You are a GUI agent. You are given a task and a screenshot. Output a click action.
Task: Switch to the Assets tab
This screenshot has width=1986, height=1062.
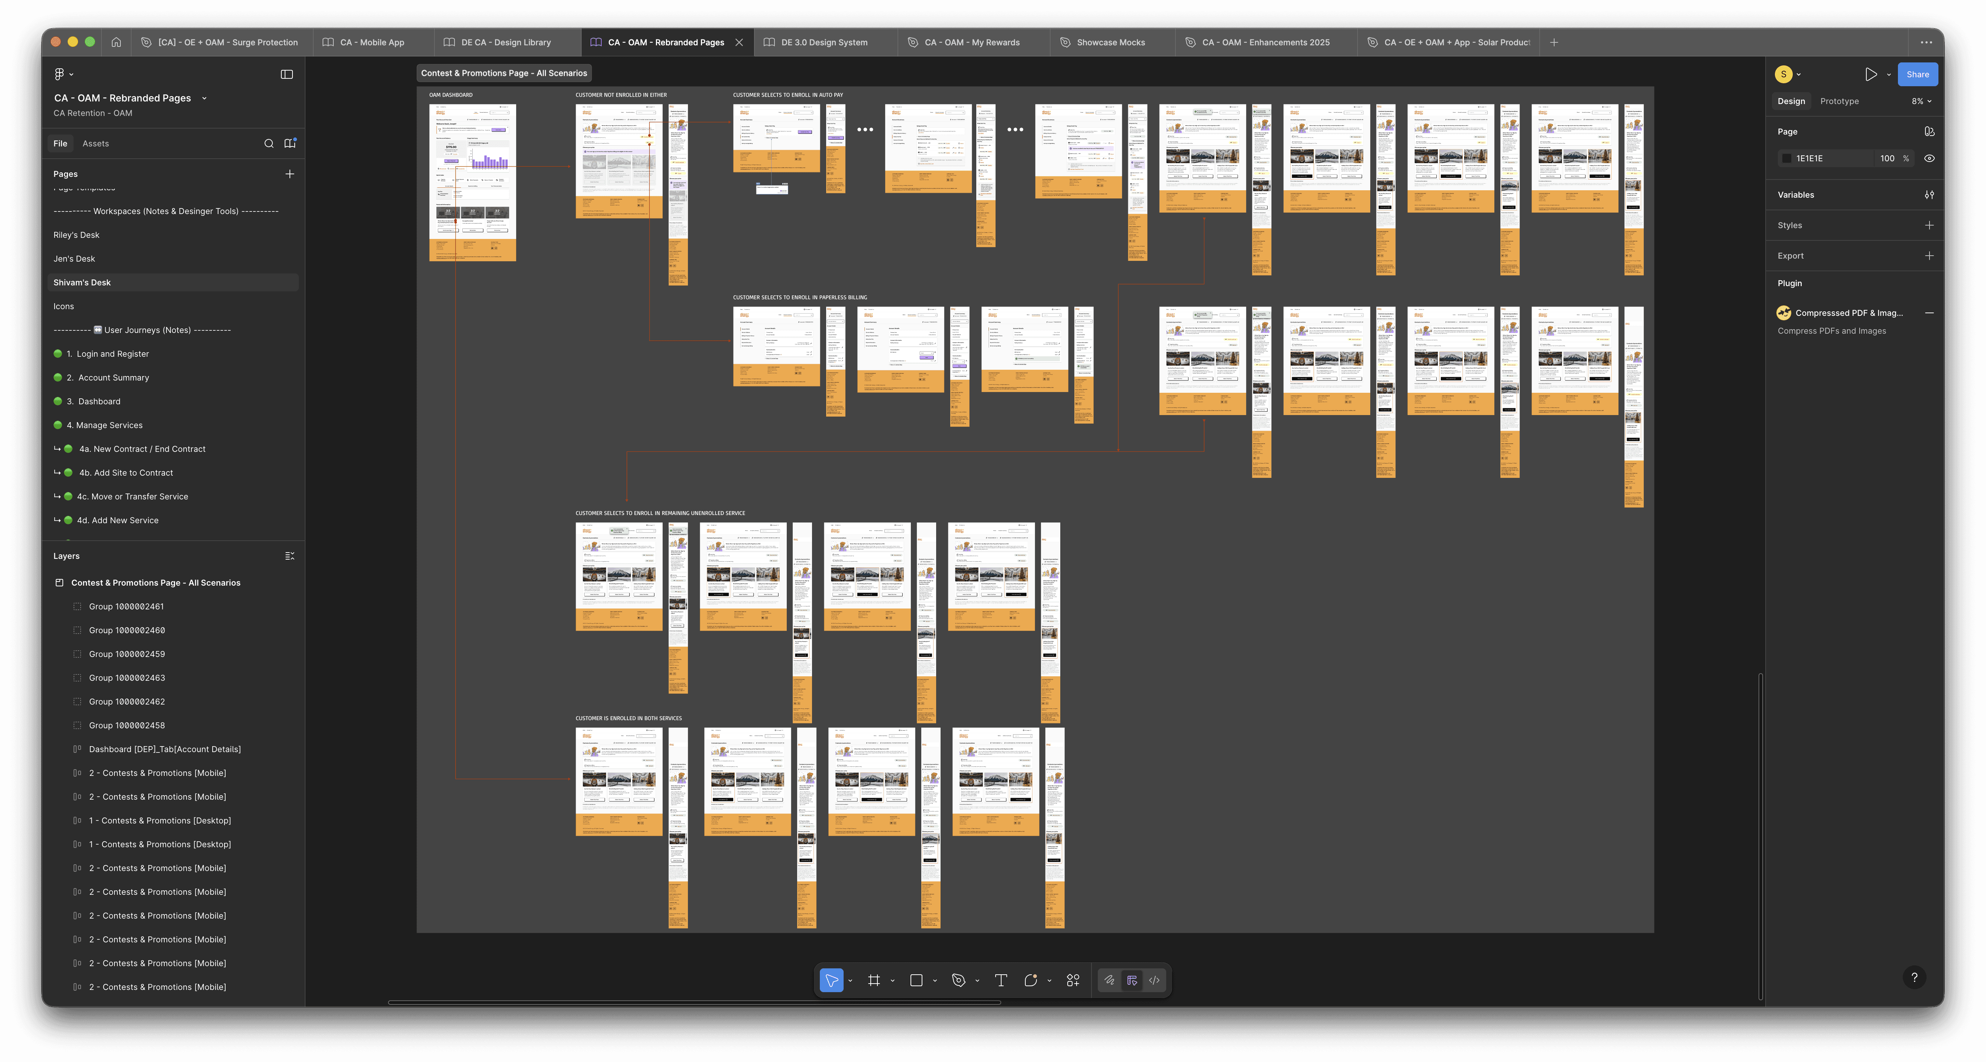[x=96, y=143]
